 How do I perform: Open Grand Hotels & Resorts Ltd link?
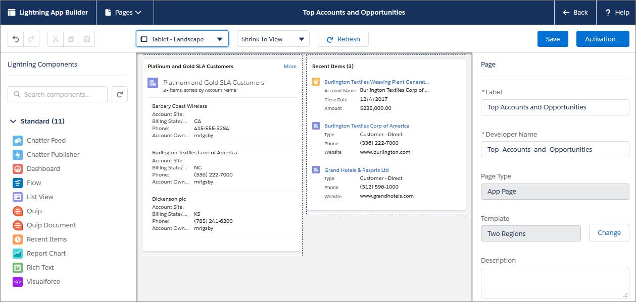tap(357, 170)
